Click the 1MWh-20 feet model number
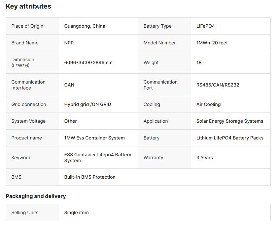Viewport: 279px width, 226px height. coord(212,43)
